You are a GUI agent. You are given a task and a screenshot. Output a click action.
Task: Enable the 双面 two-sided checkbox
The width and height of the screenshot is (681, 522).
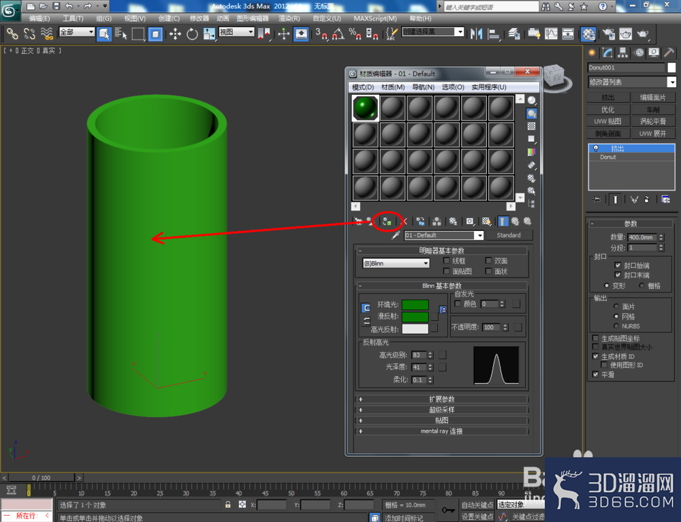488,260
